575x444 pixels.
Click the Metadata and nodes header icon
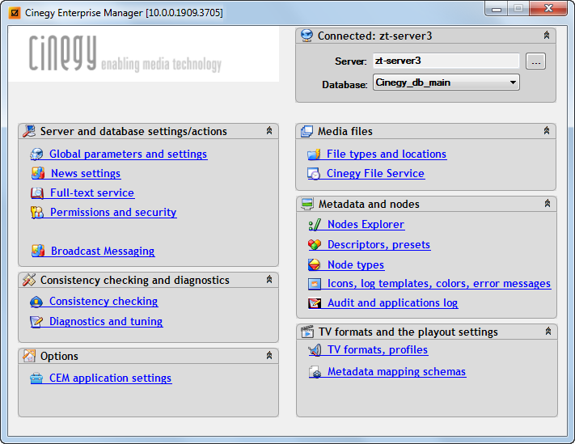pyautogui.click(x=307, y=204)
